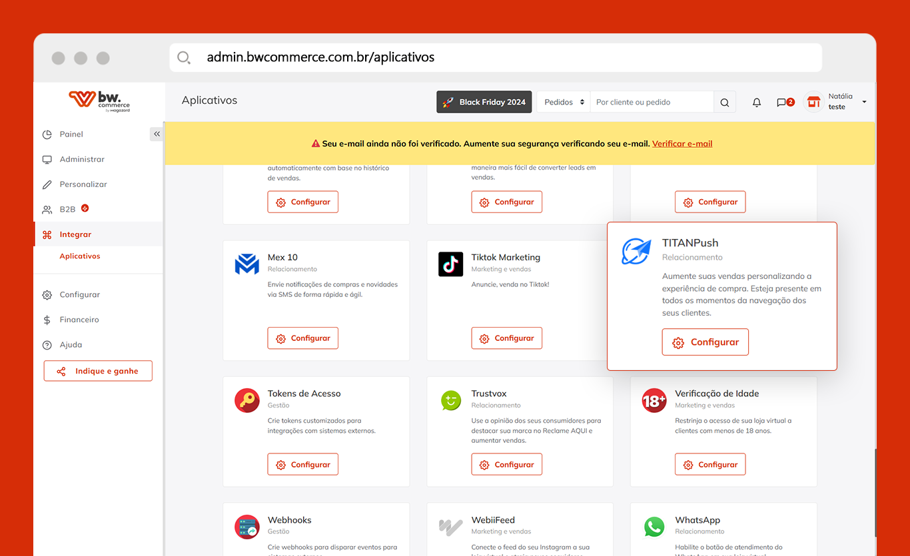Click the bw.commerce logo

coord(99,100)
